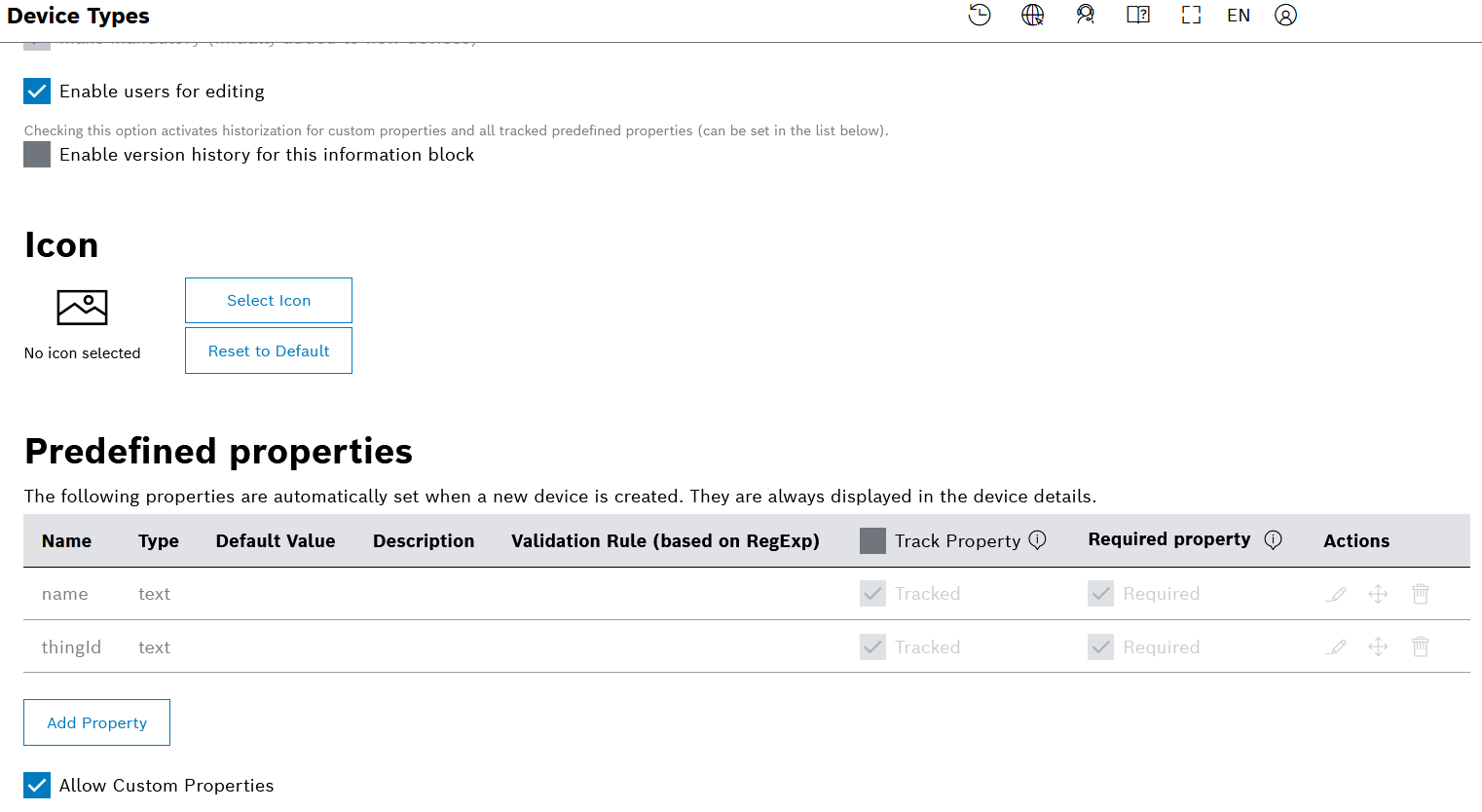This screenshot has height=812, width=1482.
Task: Open the user profile icon
Action: click(1285, 16)
